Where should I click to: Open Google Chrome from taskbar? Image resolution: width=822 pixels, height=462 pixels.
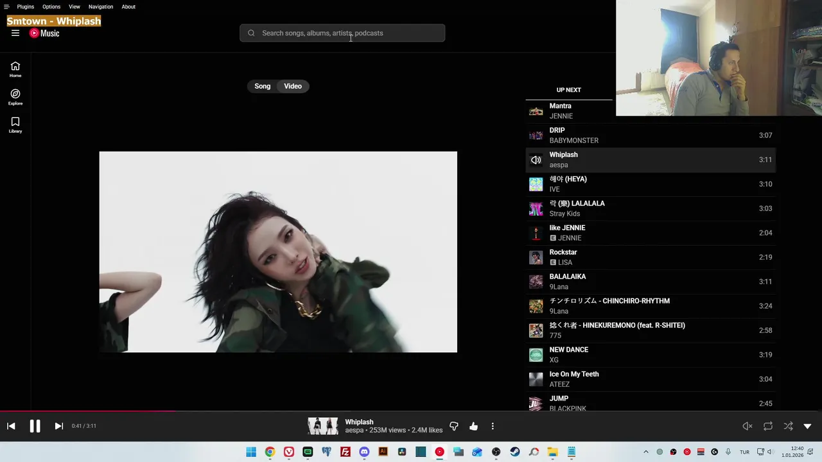pos(270,452)
